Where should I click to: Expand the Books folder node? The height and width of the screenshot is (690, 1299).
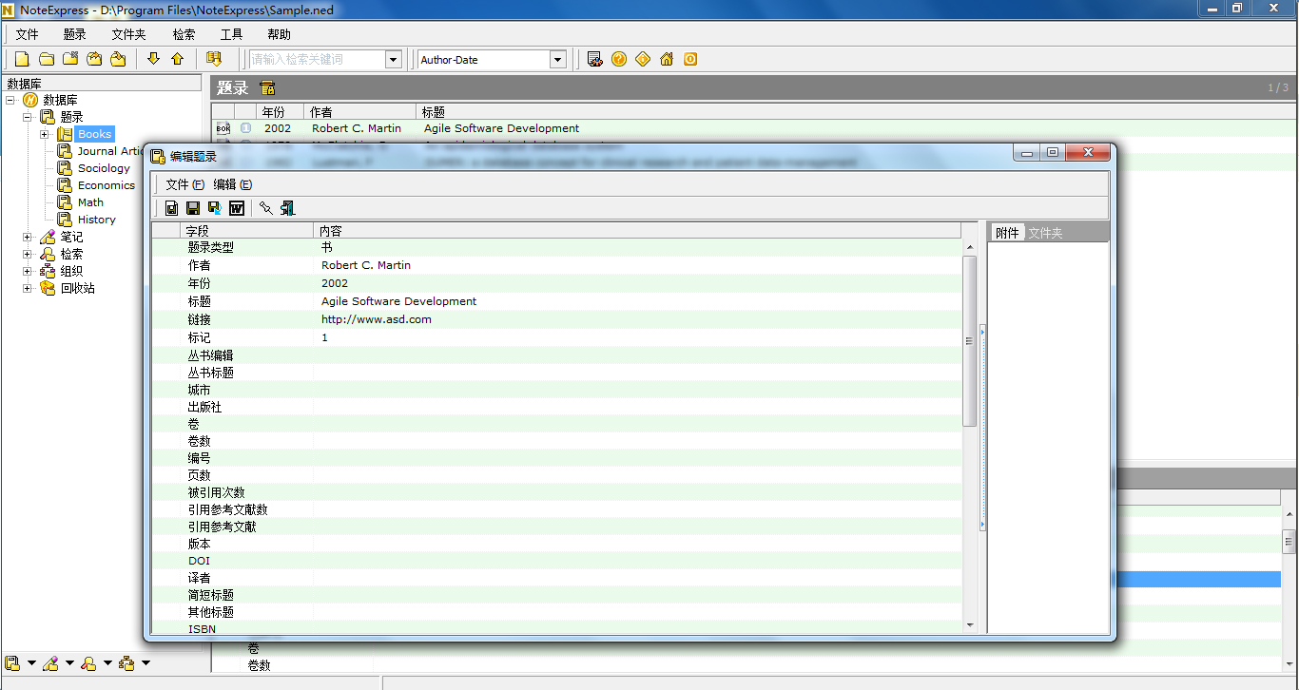click(45, 134)
